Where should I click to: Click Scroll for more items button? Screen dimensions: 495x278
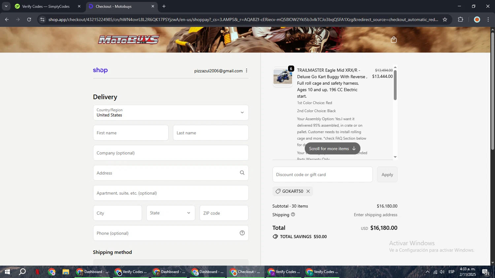tap(332, 149)
